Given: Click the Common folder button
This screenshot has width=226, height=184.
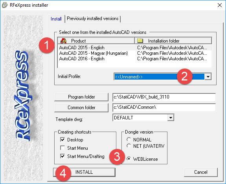Looking at the screenshot, I should point(81,108).
